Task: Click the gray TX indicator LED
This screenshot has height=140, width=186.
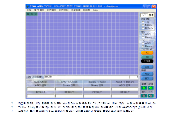Action: 150,96
